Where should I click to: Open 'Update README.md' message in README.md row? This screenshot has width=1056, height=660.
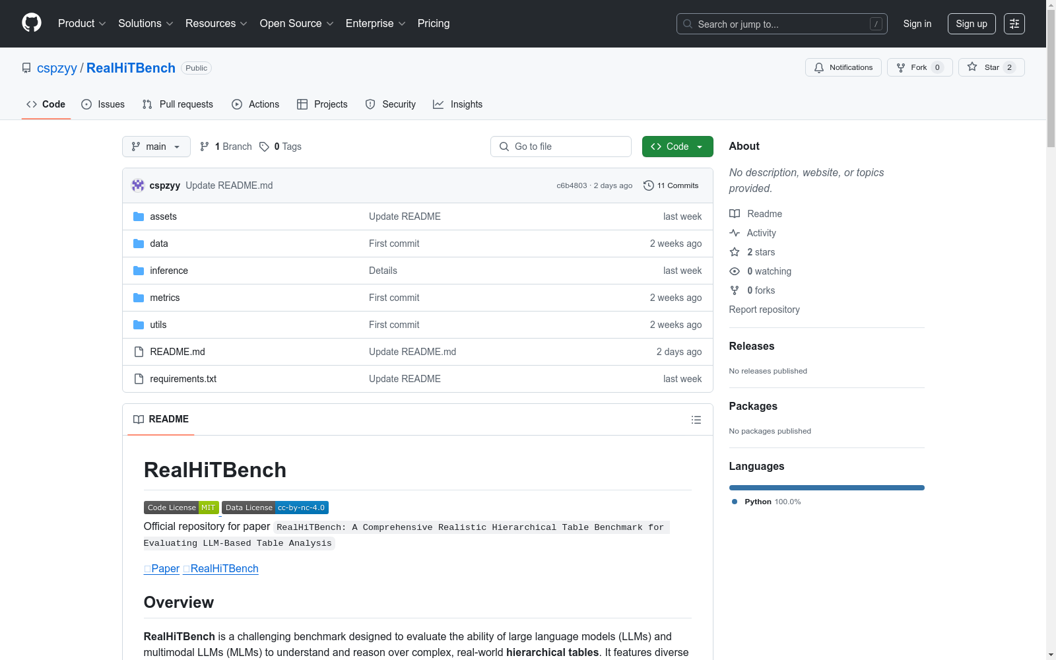tap(412, 352)
